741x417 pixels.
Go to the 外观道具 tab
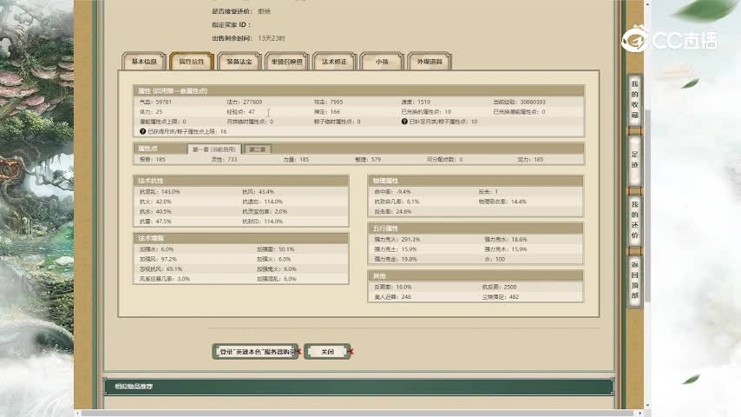tap(430, 62)
